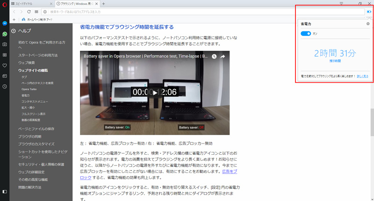Click the 省電力機能でブラウジング時間を延長する heading
The image size is (374, 201).
tap(127, 27)
